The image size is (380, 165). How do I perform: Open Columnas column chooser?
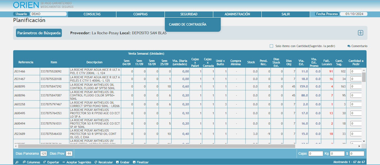coord(31,162)
